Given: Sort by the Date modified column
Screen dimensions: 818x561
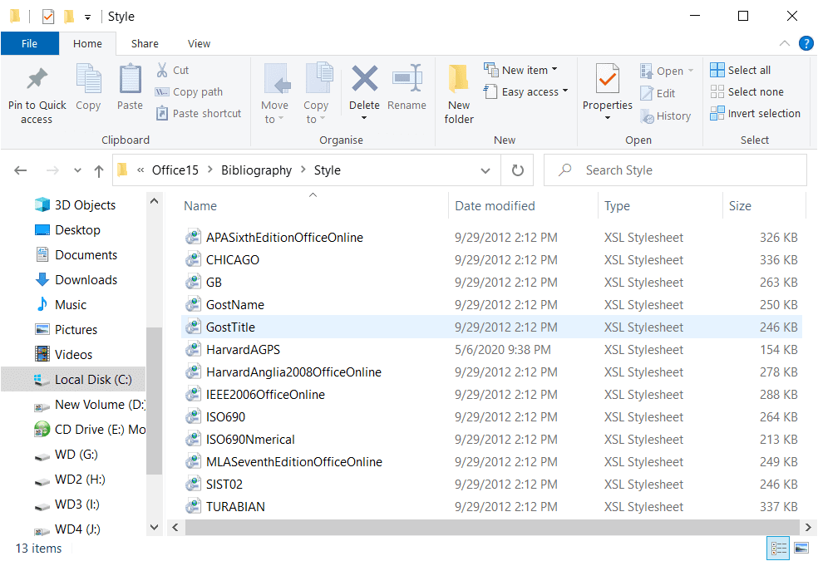Looking at the screenshot, I should coord(523,206).
